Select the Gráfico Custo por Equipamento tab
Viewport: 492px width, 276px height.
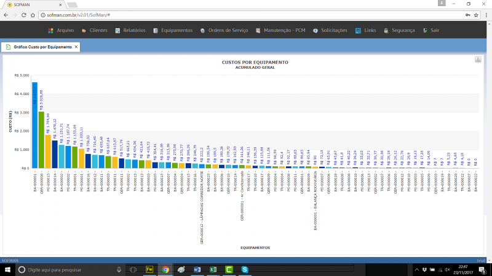tap(42, 47)
